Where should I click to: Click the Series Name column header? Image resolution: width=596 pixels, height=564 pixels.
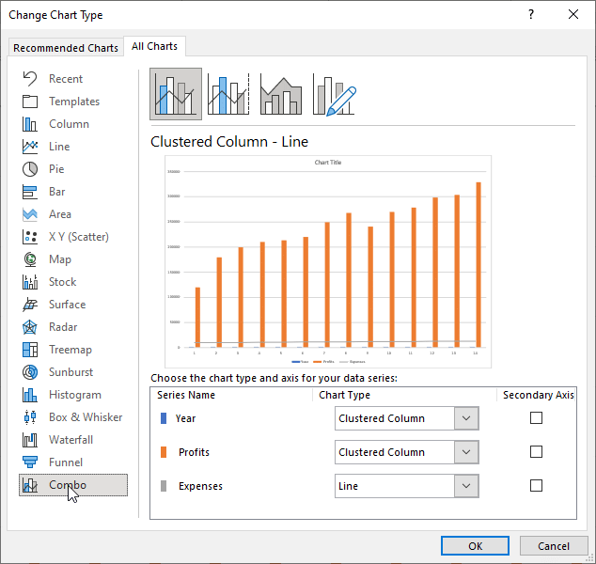[x=186, y=395]
